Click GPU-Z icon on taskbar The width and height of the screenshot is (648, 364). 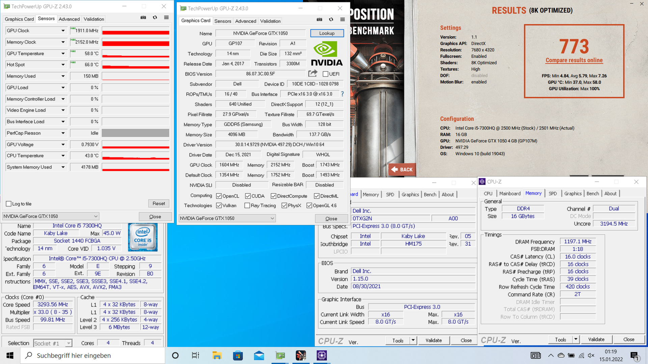280,356
